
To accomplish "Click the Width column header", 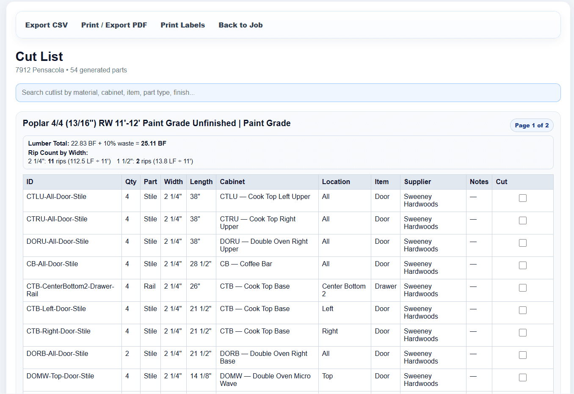I will pyautogui.click(x=174, y=182).
